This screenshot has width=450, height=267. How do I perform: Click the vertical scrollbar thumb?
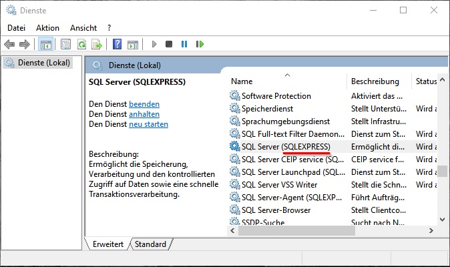[x=442, y=171]
